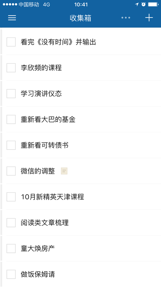This screenshot has width=161, height=287.
Task: Open the 微信的调整 task text
Action: point(38,171)
